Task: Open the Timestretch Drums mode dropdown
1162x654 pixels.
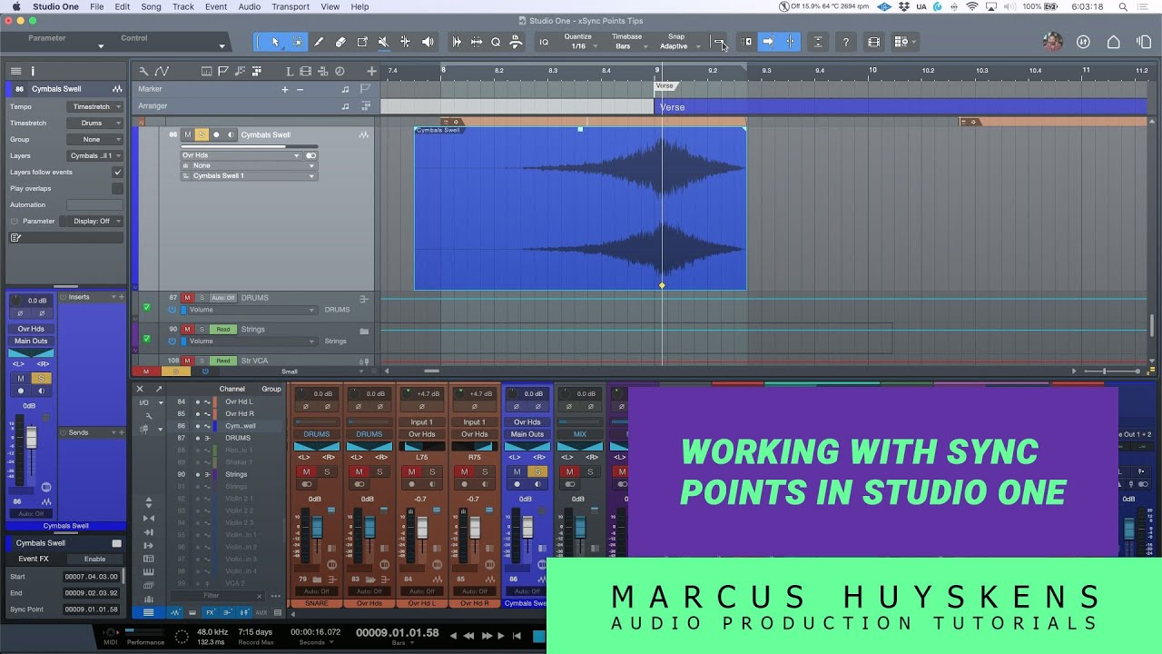Action: tap(94, 123)
